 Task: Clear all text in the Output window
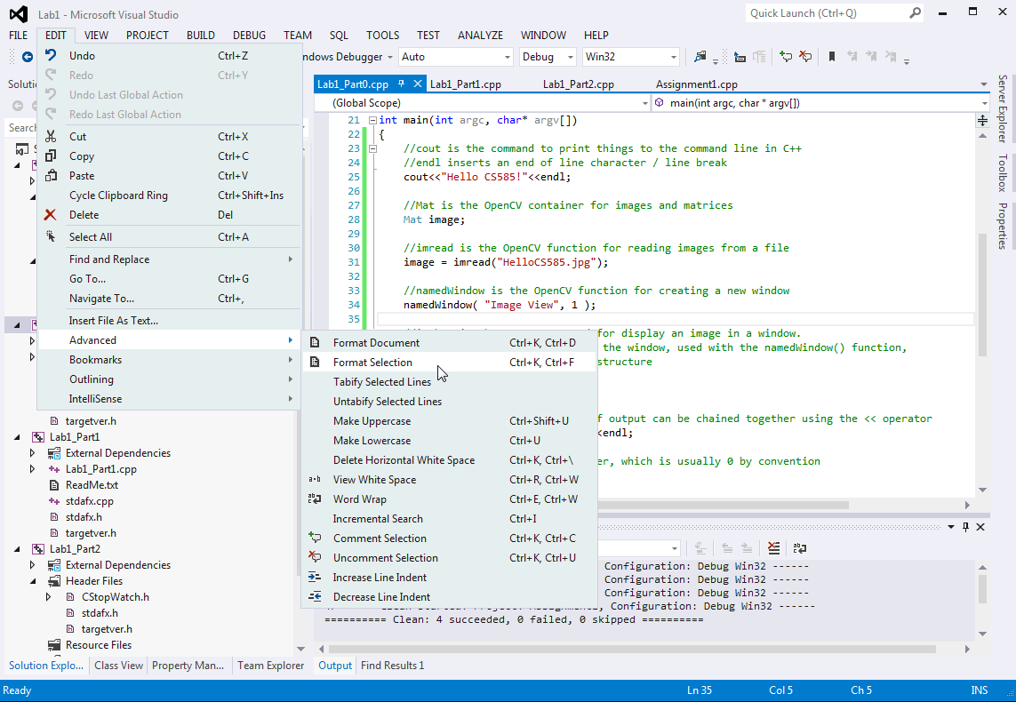click(x=772, y=549)
